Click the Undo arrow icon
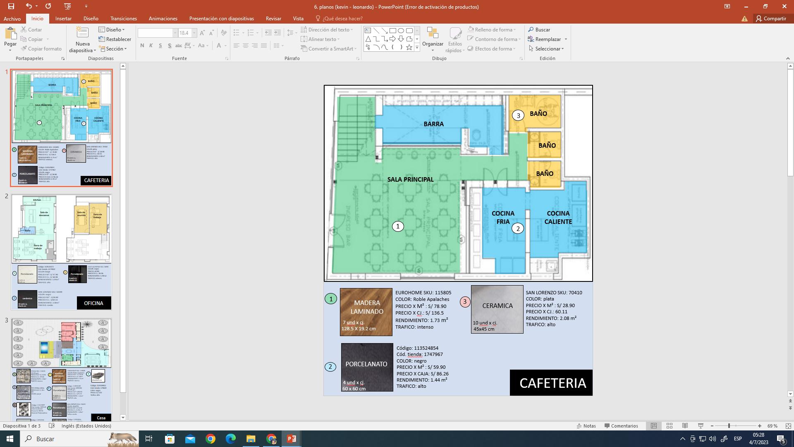This screenshot has width=794, height=447. pyautogui.click(x=28, y=6)
